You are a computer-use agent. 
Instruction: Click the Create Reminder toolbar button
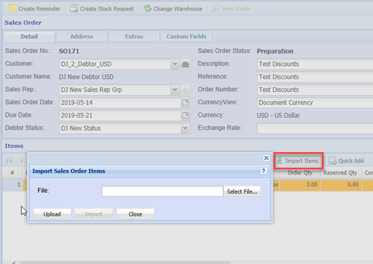pos(34,9)
